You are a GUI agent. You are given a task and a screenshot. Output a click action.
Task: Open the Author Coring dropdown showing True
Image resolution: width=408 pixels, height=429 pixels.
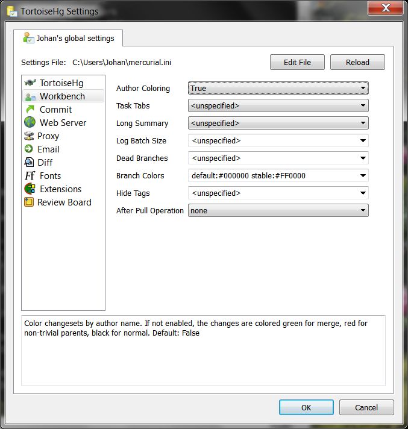point(278,88)
